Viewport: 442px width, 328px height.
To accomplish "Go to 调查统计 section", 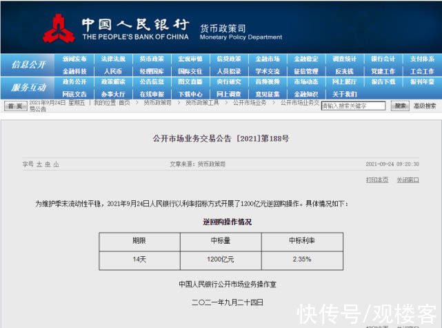I will pos(345,59).
